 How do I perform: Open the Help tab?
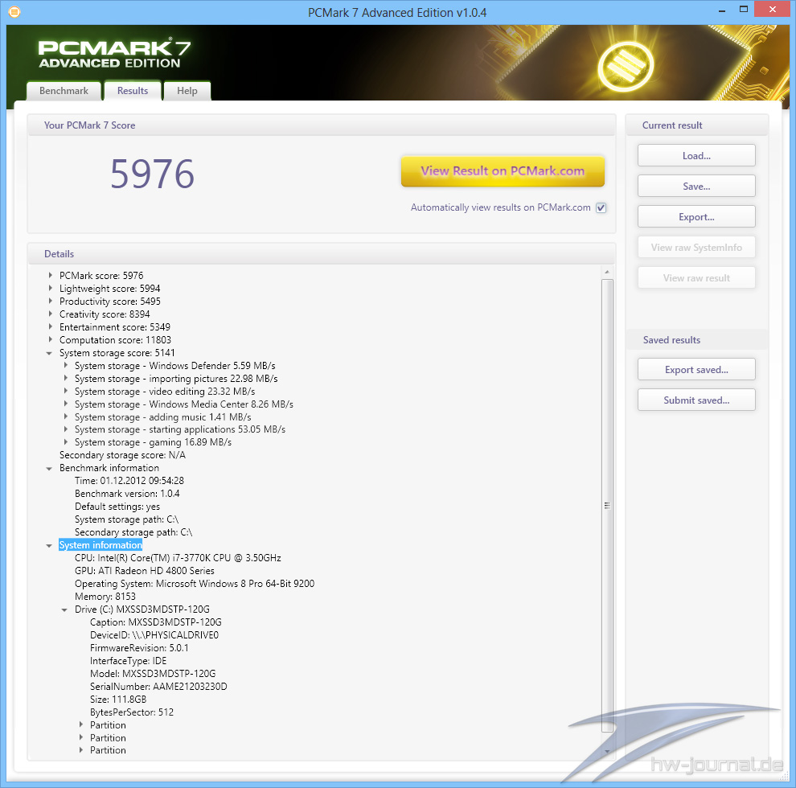tap(187, 91)
